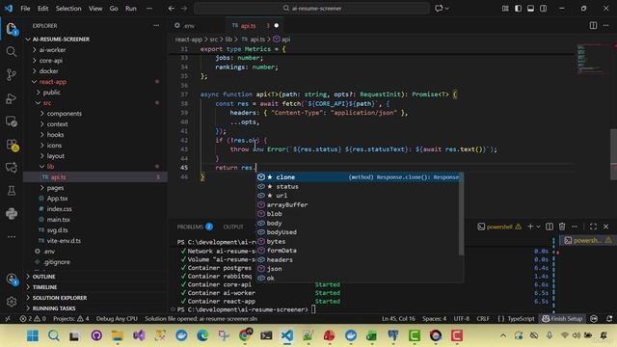This screenshot has height=347, width=617.
Task: Click Ln 45, Col 16 position indicator
Action: point(398,319)
